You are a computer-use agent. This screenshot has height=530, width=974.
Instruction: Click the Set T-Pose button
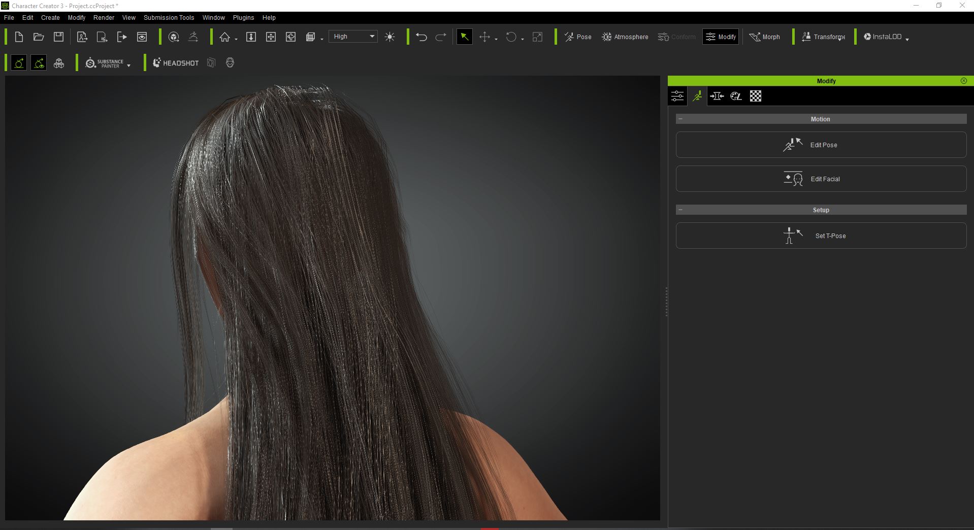point(821,236)
